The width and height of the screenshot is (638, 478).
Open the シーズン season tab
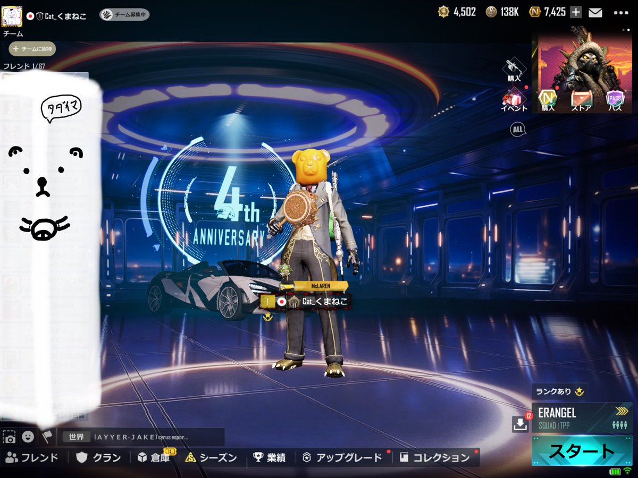[211, 457]
